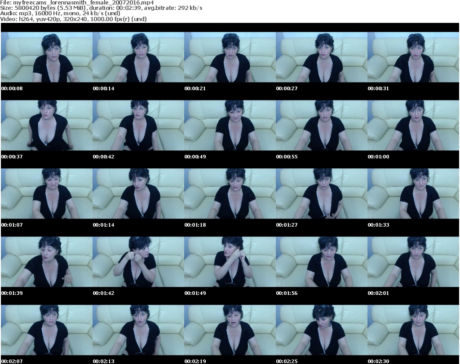Viewport: 460px width, 364px height.
Task: Select the thumbnail frame at 00:01:39
Action: point(47,262)
